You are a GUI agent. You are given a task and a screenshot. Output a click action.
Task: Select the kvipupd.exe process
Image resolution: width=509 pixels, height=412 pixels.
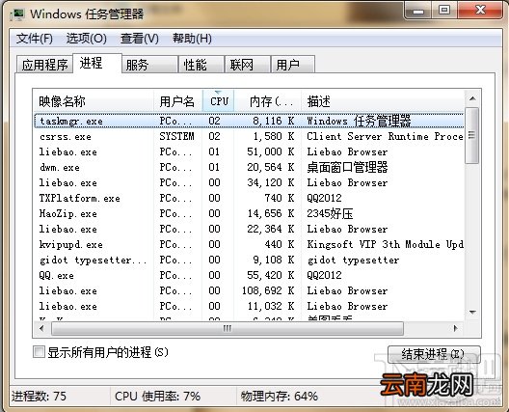click(249, 244)
